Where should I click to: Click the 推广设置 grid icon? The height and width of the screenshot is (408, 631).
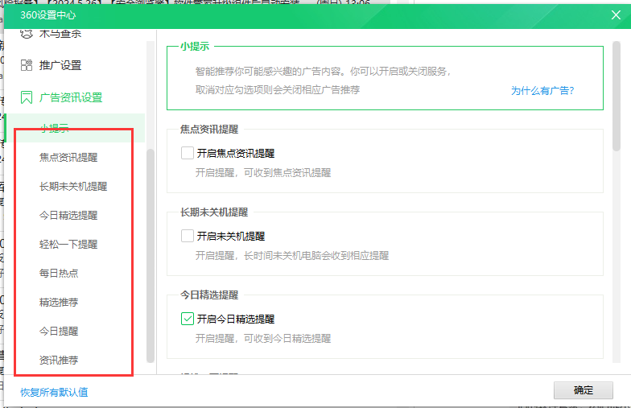[x=27, y=65]
